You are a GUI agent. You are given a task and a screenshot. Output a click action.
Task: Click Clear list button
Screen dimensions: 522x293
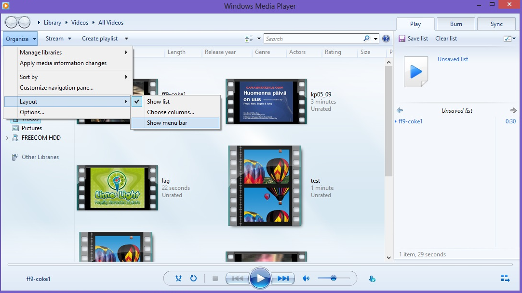pos(446,39)
